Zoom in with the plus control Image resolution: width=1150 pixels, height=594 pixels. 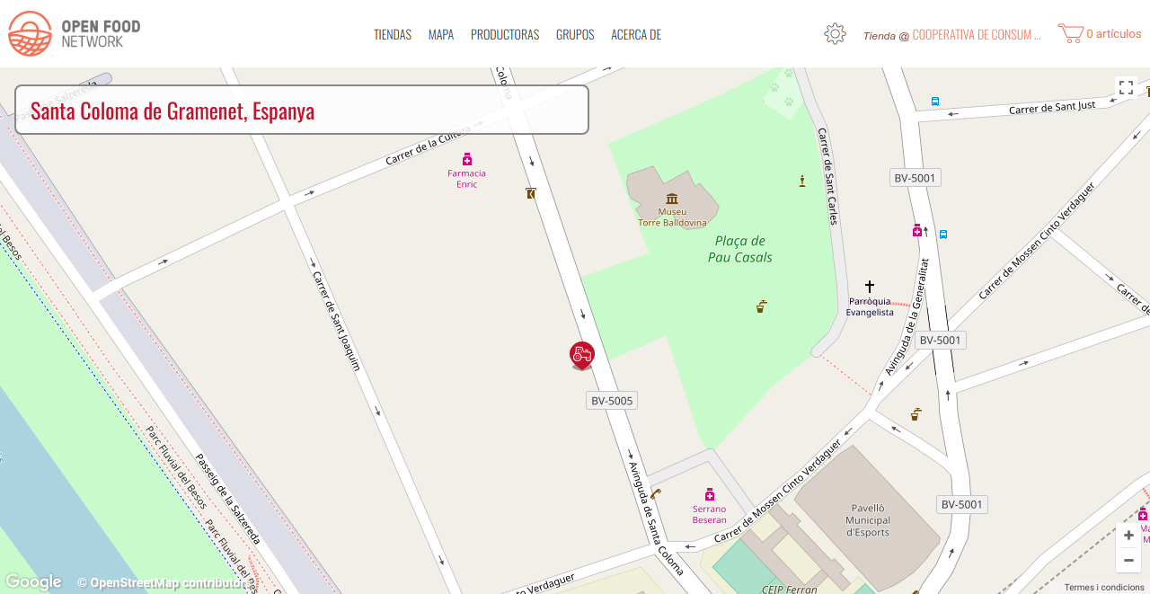(1128, 535)
